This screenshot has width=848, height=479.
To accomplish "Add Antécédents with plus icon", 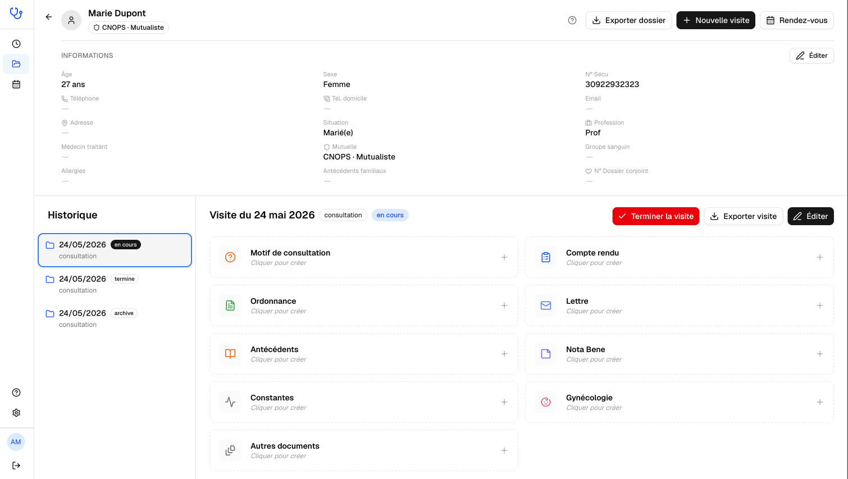I will point(504,354).
